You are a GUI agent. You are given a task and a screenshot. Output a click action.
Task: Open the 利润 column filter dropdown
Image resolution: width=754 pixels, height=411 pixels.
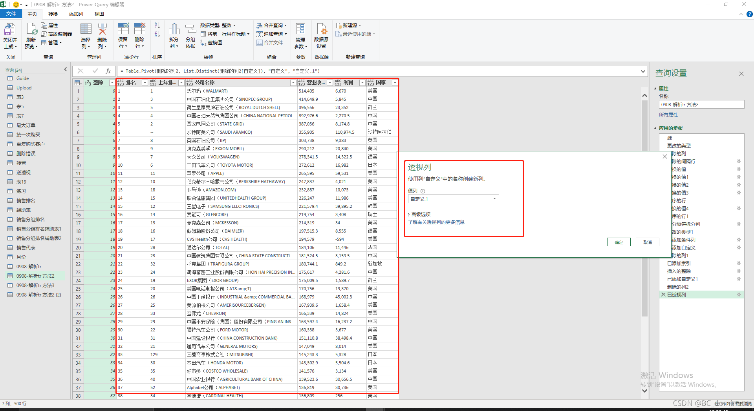362,83
